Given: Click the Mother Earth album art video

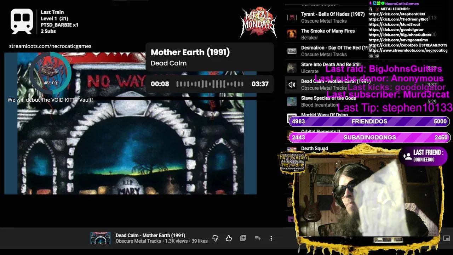Looking at the screenshot, I should coord(130,123).
